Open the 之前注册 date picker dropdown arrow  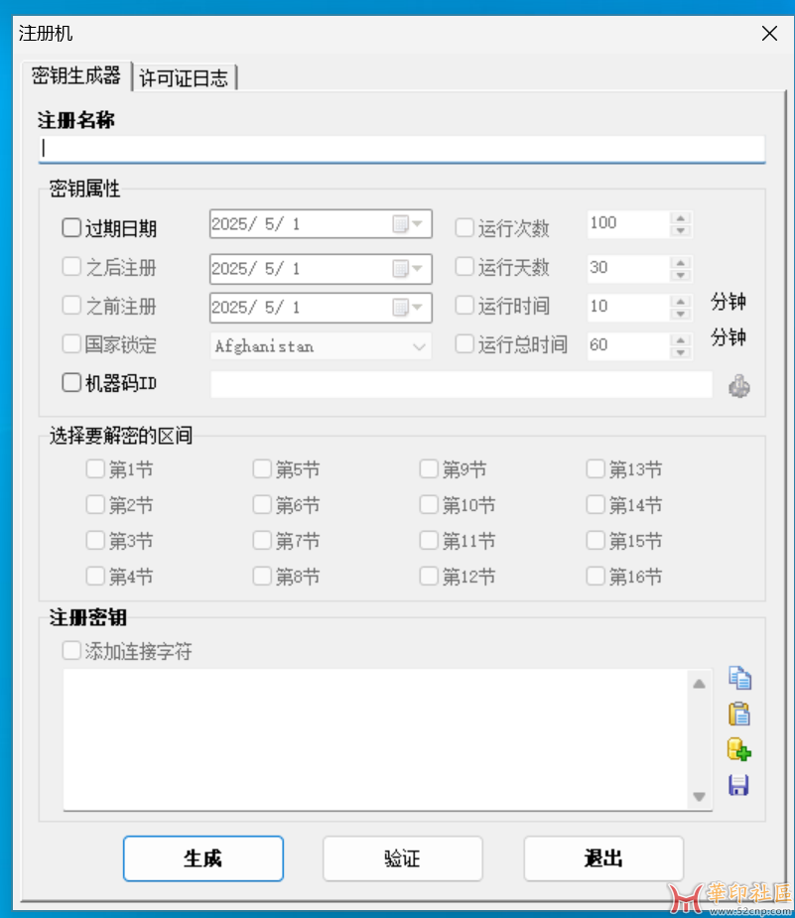tap(418, 308)
